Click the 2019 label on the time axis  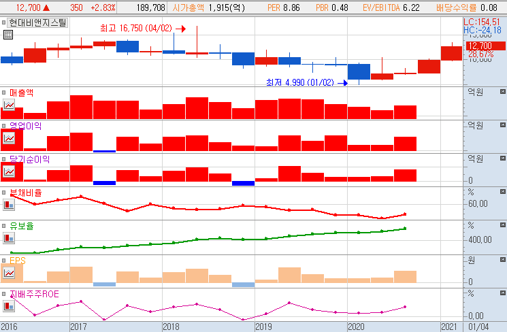pos(263,327)
